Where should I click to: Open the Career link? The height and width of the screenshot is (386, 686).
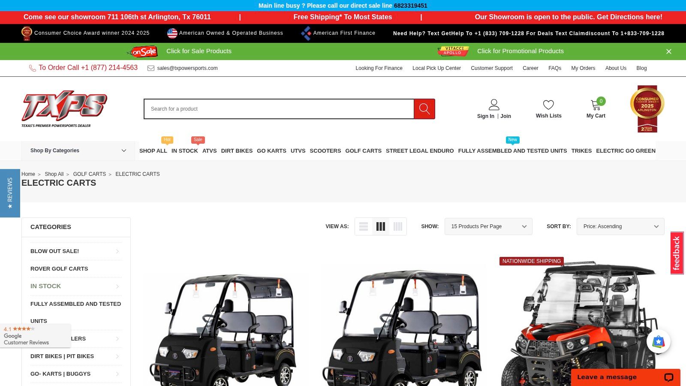point(530,68)
